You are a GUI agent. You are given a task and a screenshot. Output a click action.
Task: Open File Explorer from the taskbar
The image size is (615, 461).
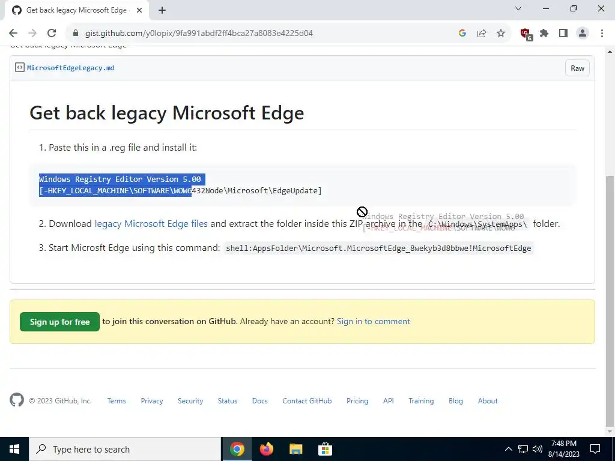(295, 449)
